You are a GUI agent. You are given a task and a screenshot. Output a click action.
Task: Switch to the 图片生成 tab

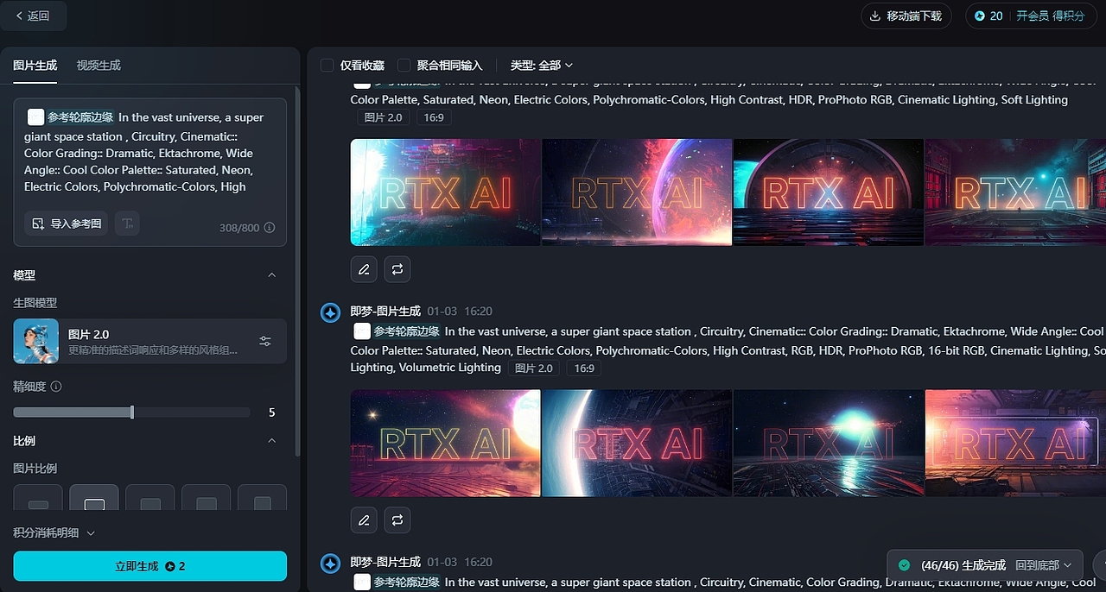pos(35,65)
